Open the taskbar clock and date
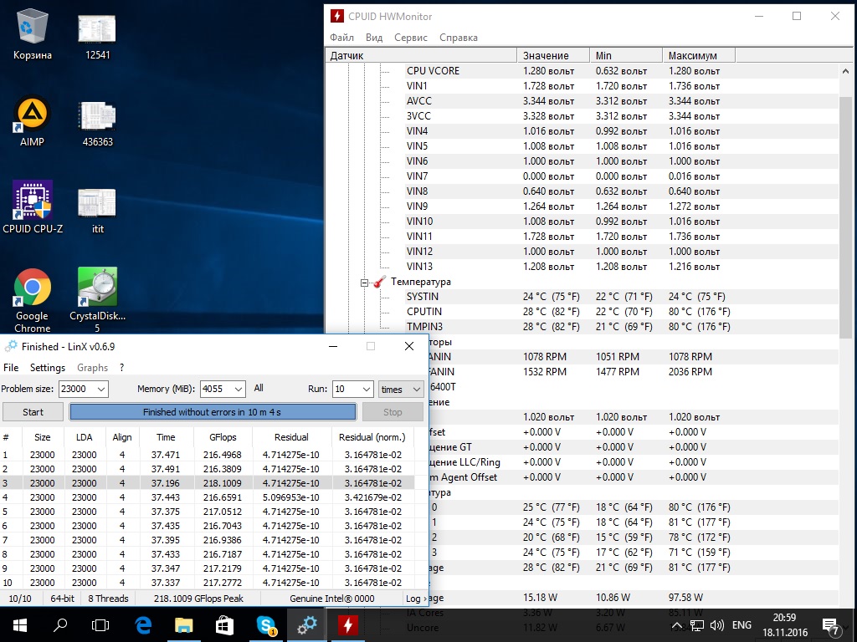 pyautogui.click(x=785, y=625)
